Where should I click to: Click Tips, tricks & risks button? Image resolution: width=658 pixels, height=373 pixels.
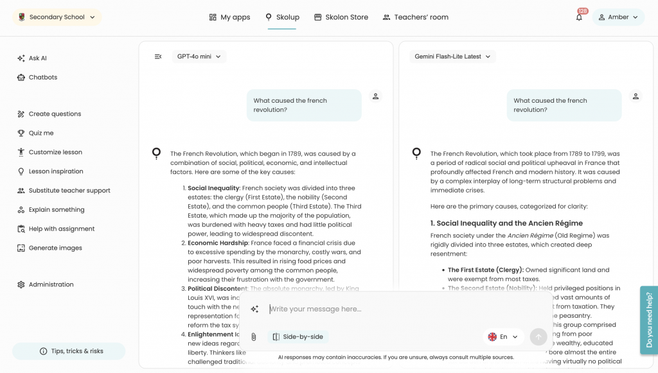[x=69, y=351]
